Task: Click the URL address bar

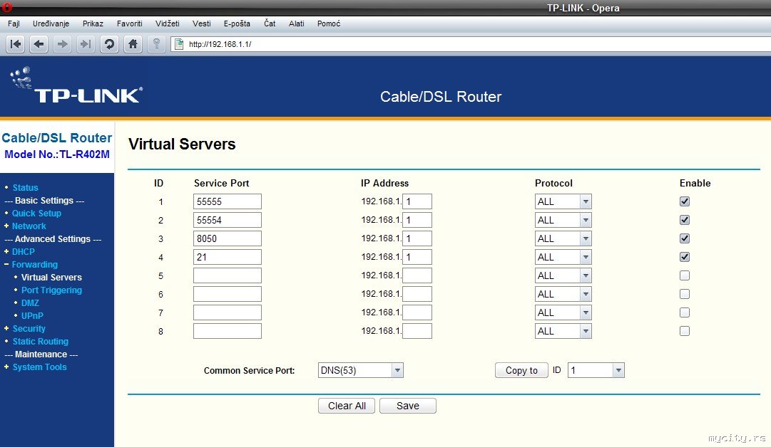Action: (x=472, y=44)
